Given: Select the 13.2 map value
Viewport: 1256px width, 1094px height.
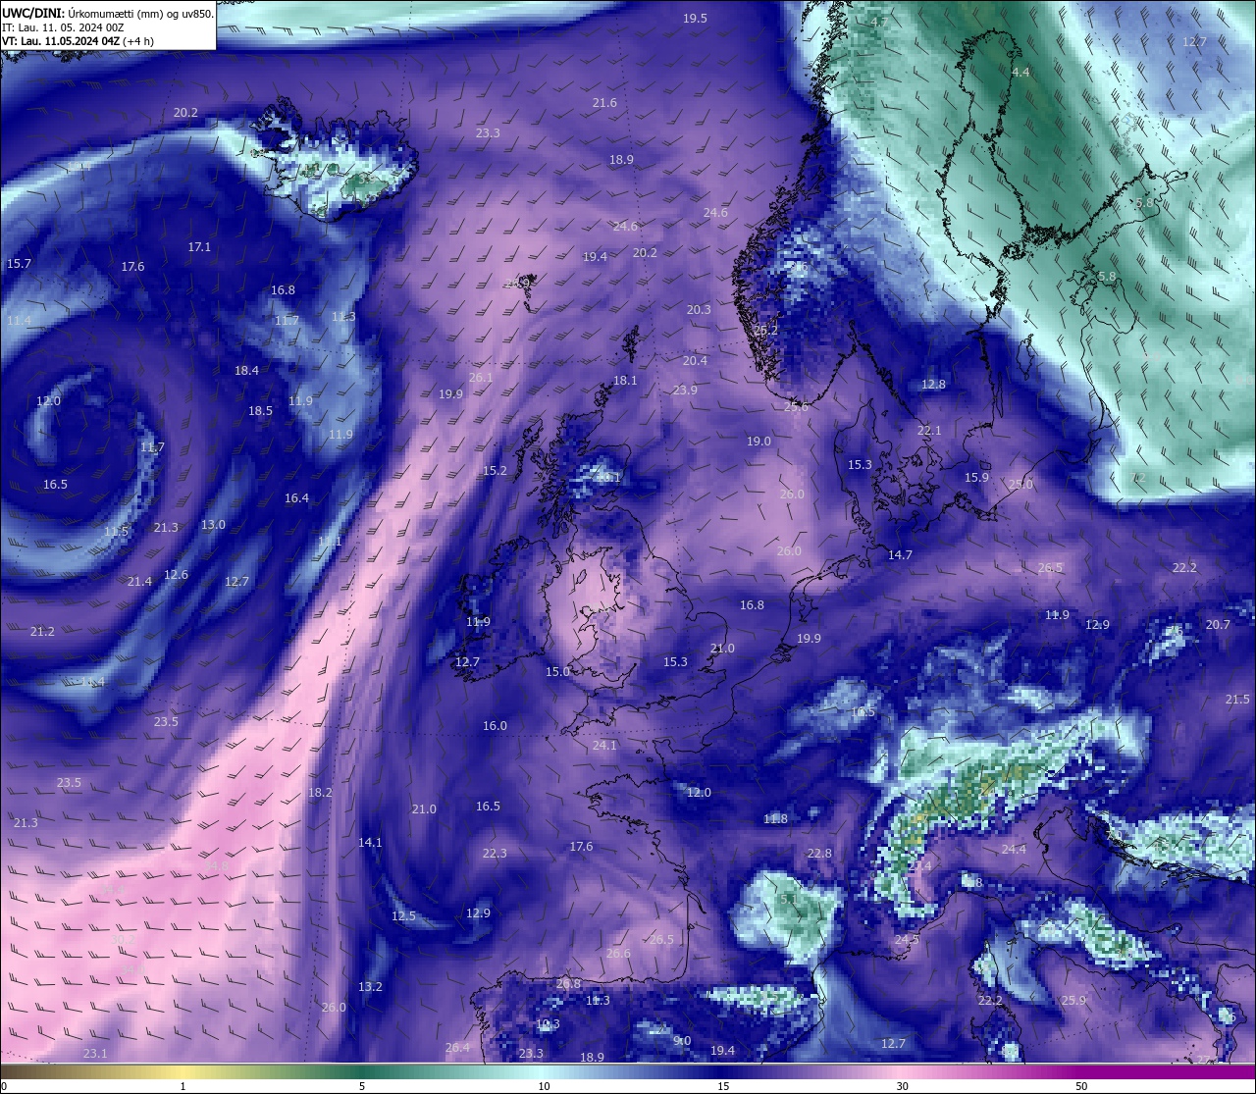Looking at the screenshot, I should 370,987.
